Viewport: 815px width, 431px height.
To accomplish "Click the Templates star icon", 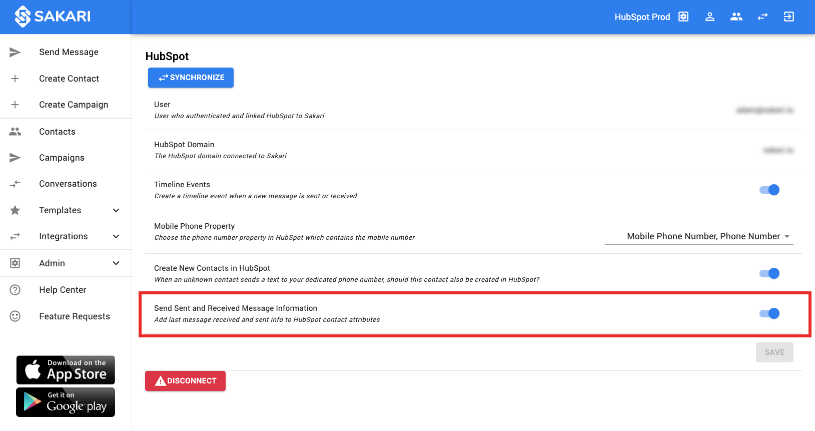I will pyautogui.click(x=15, y=210).
